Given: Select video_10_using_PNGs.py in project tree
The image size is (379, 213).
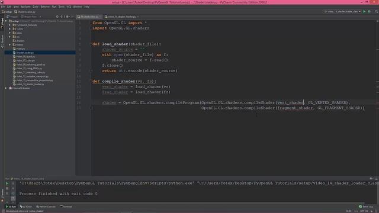Looking at the screenshot, I should 28,69.
